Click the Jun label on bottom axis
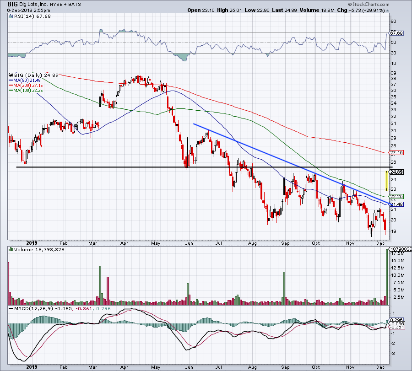The width and height of the screenshot is (412, 371). click(x=189, y=367)
